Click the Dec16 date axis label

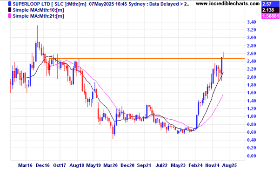pos(43,165)
